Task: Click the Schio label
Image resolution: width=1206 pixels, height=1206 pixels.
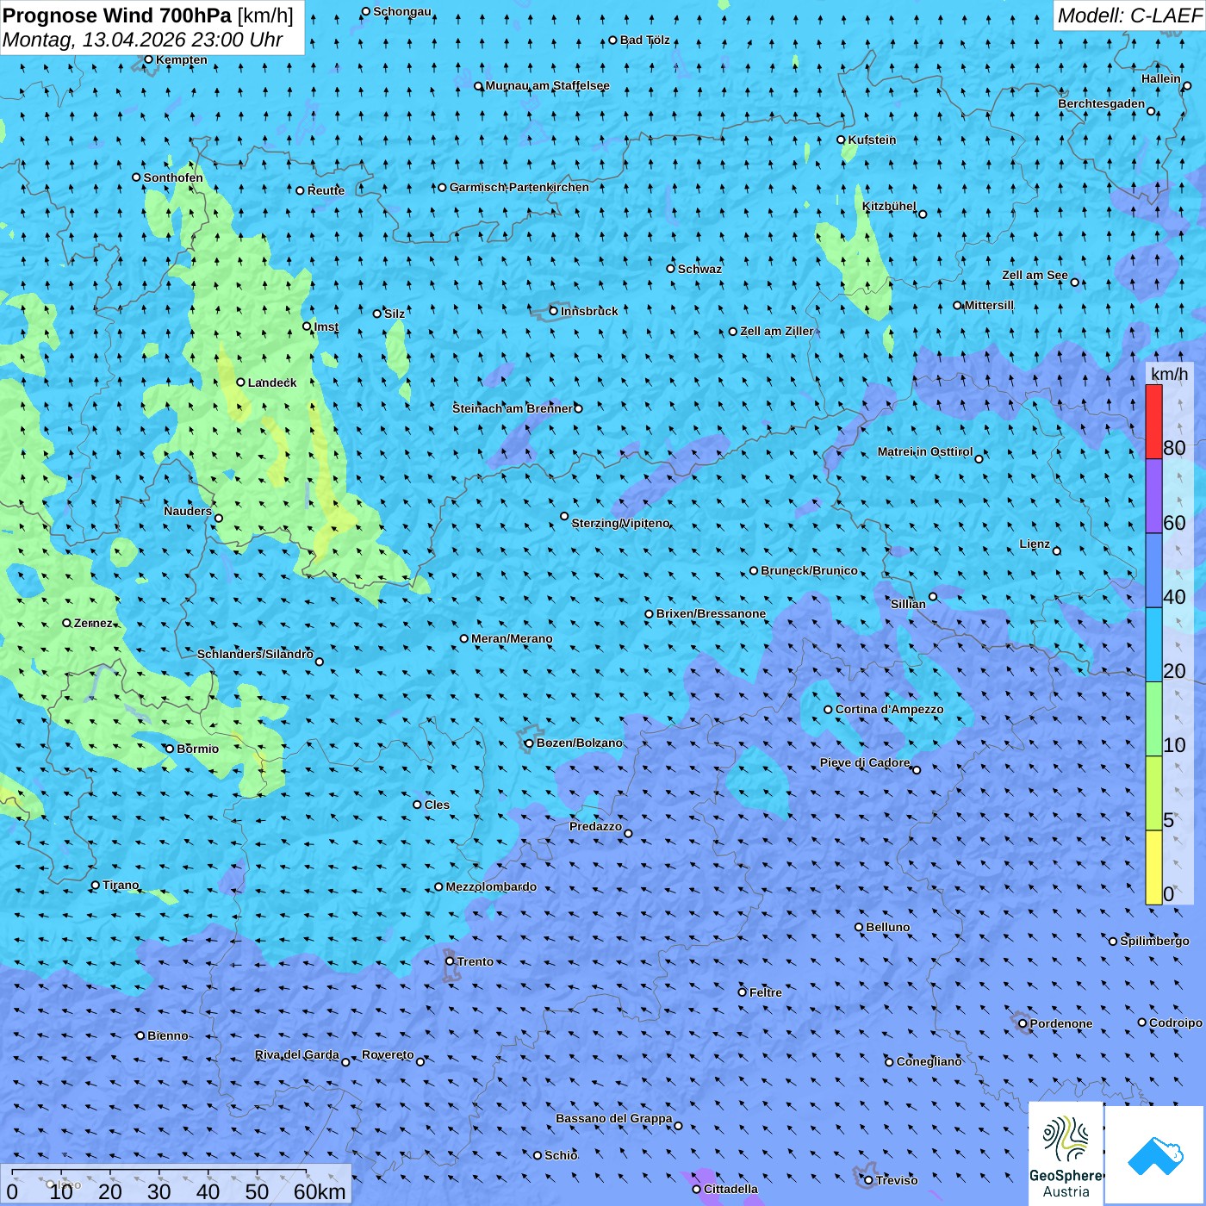Action: [561, 1155]
